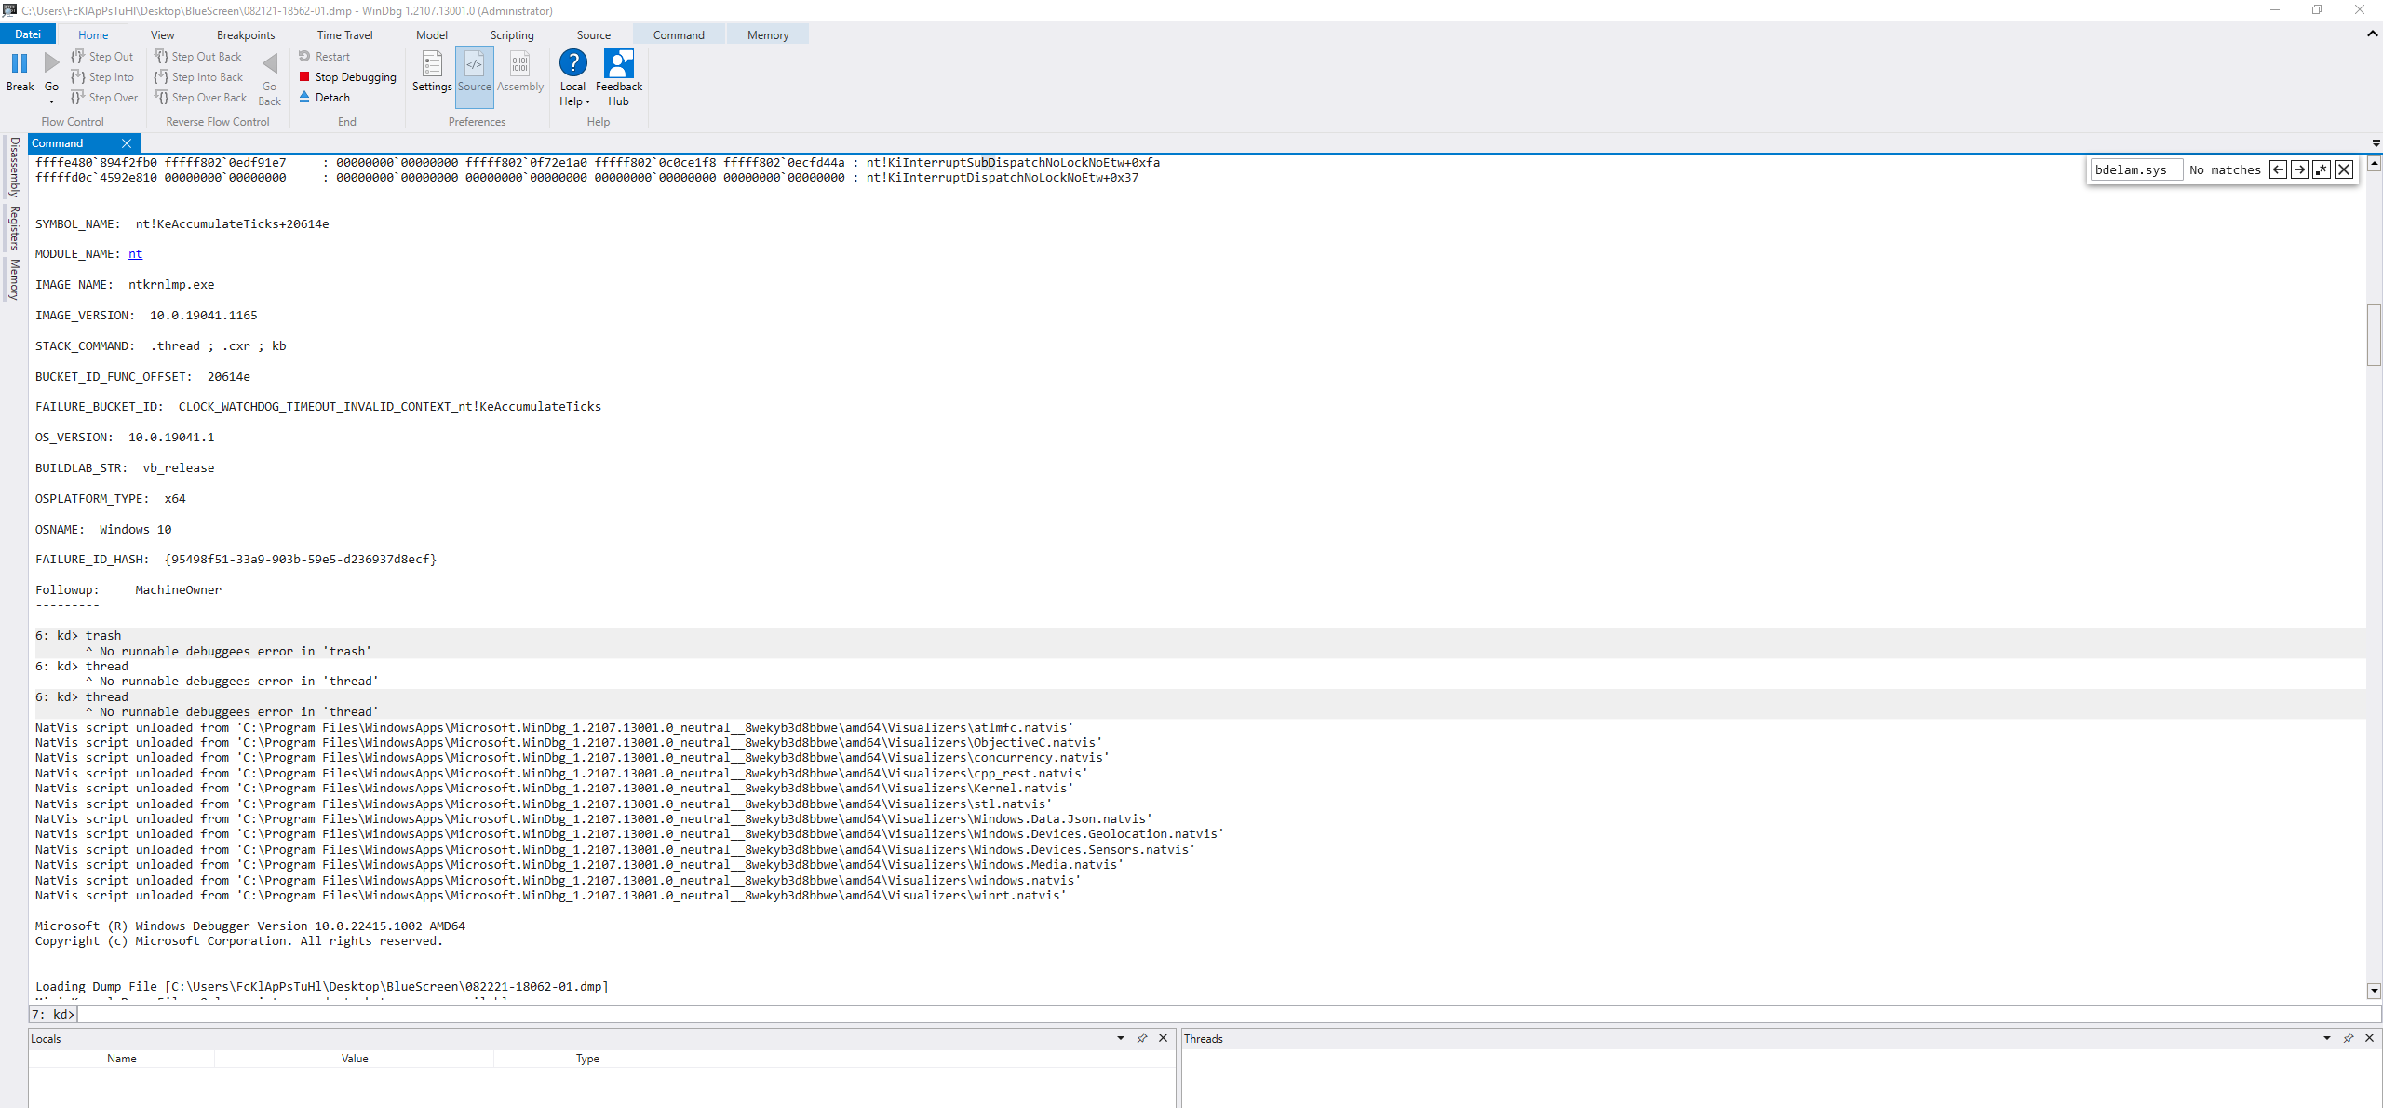2383x1108 pixels.
Task: Open the Memory ribbon tab
Action: (x=767, y=35)
